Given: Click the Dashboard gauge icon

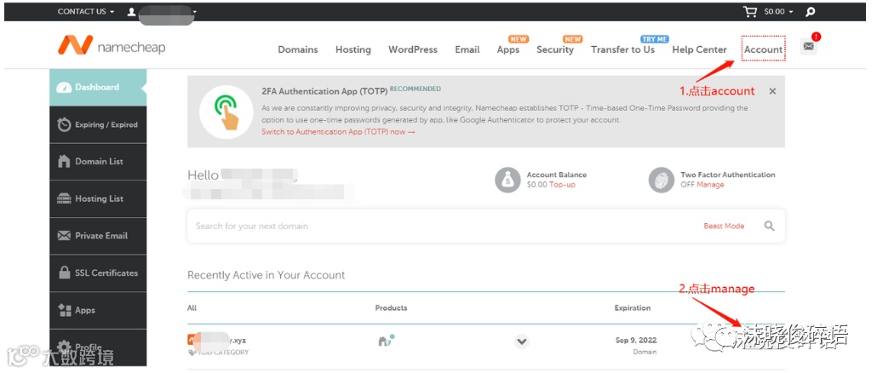Looking at the screenshot, I should click(65, 87).
